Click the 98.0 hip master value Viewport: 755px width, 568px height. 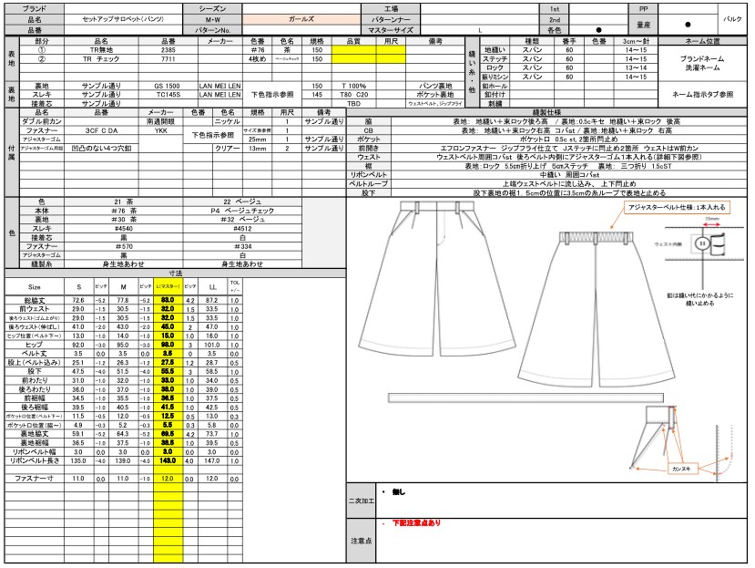pos(168,345)
